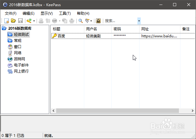Click the 网上银行 percent sign icon

(10, 71)
